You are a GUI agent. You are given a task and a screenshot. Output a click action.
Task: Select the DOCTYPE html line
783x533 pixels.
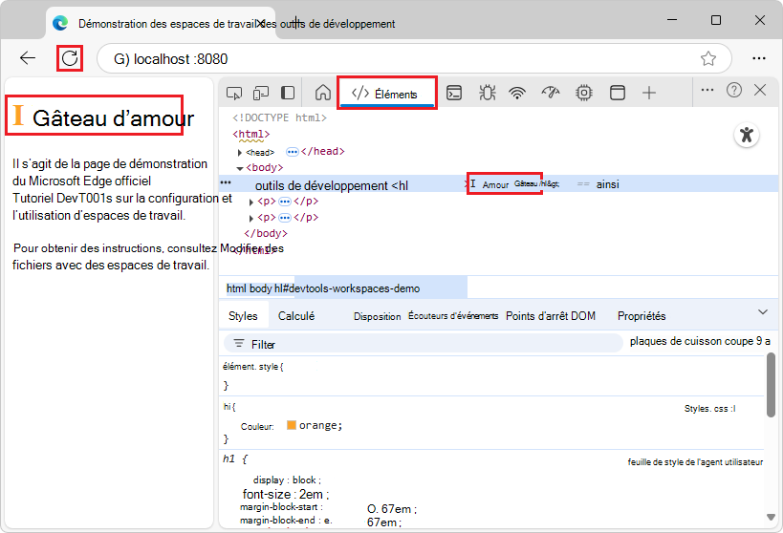pos(279,117)
